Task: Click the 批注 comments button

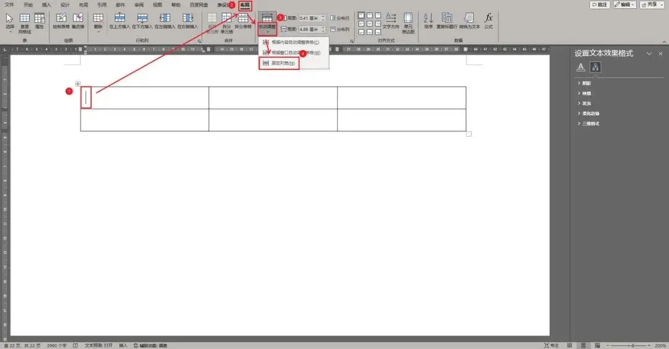Action: pyautogui.click(x=600, y=5)
